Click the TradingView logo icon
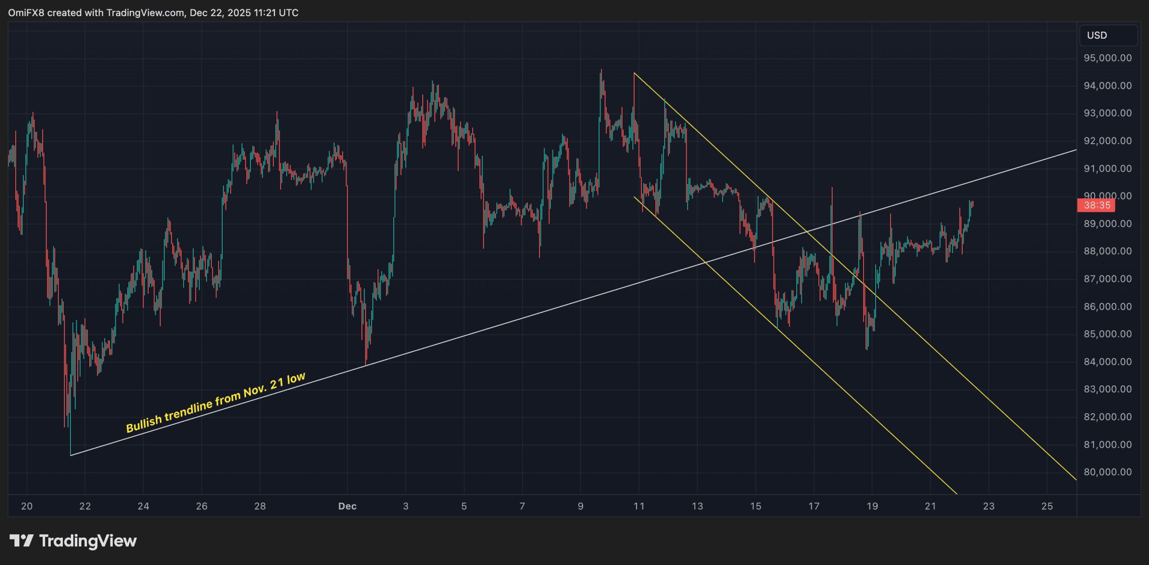The width and height of the screenshot is (1149, 565). pos(21,540)
